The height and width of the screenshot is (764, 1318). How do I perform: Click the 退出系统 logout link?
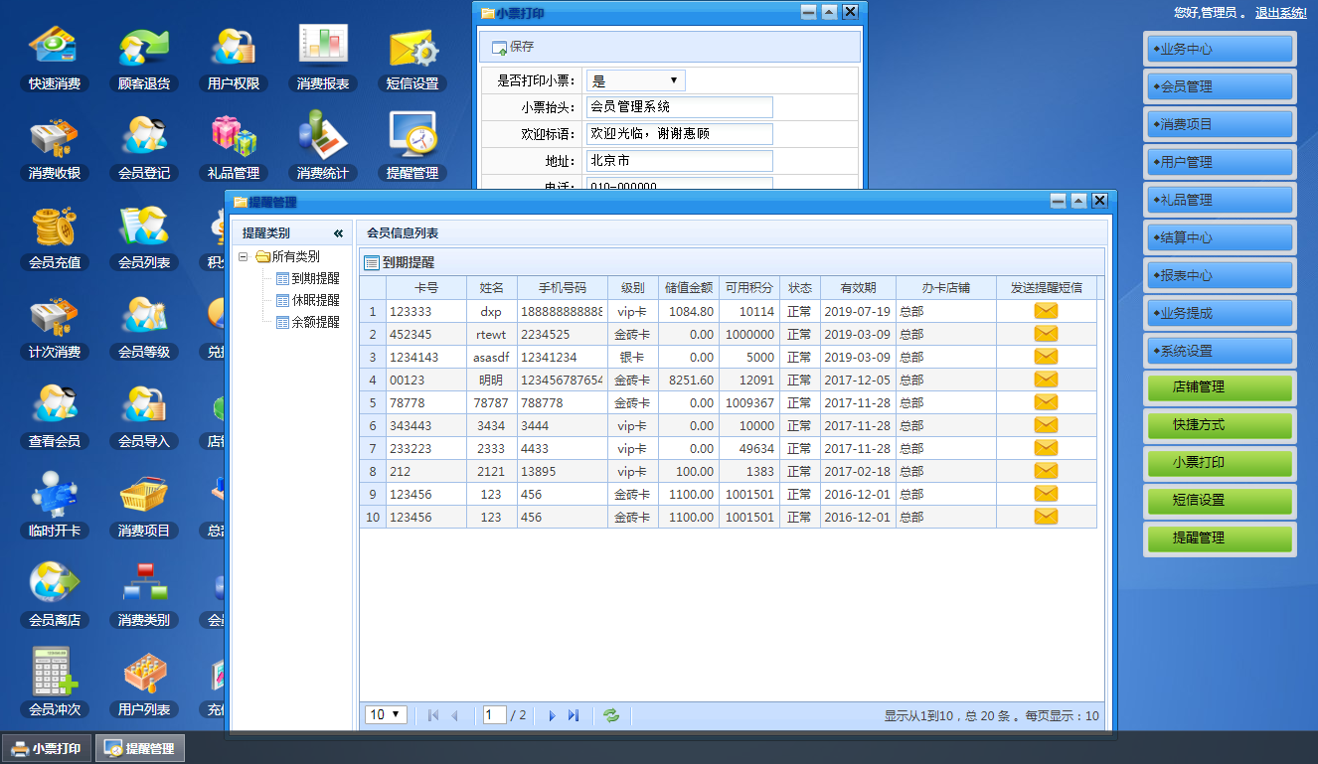click(x=1280, y=13)
